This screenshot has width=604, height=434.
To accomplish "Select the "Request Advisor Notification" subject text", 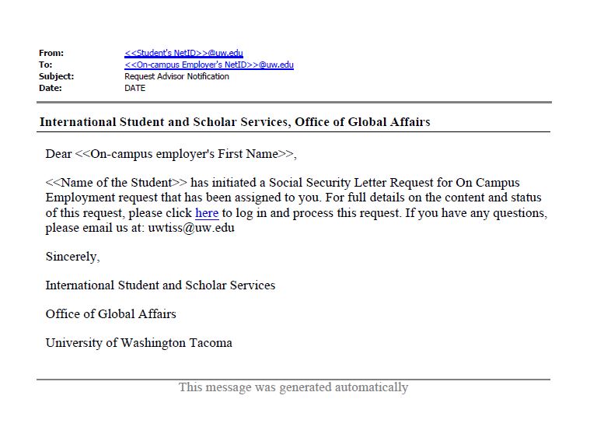I will [x=176, y=76].
